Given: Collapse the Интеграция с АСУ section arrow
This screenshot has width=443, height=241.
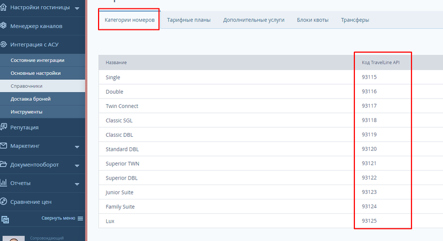Looking at the screenshot, I should tap(77, 44).
